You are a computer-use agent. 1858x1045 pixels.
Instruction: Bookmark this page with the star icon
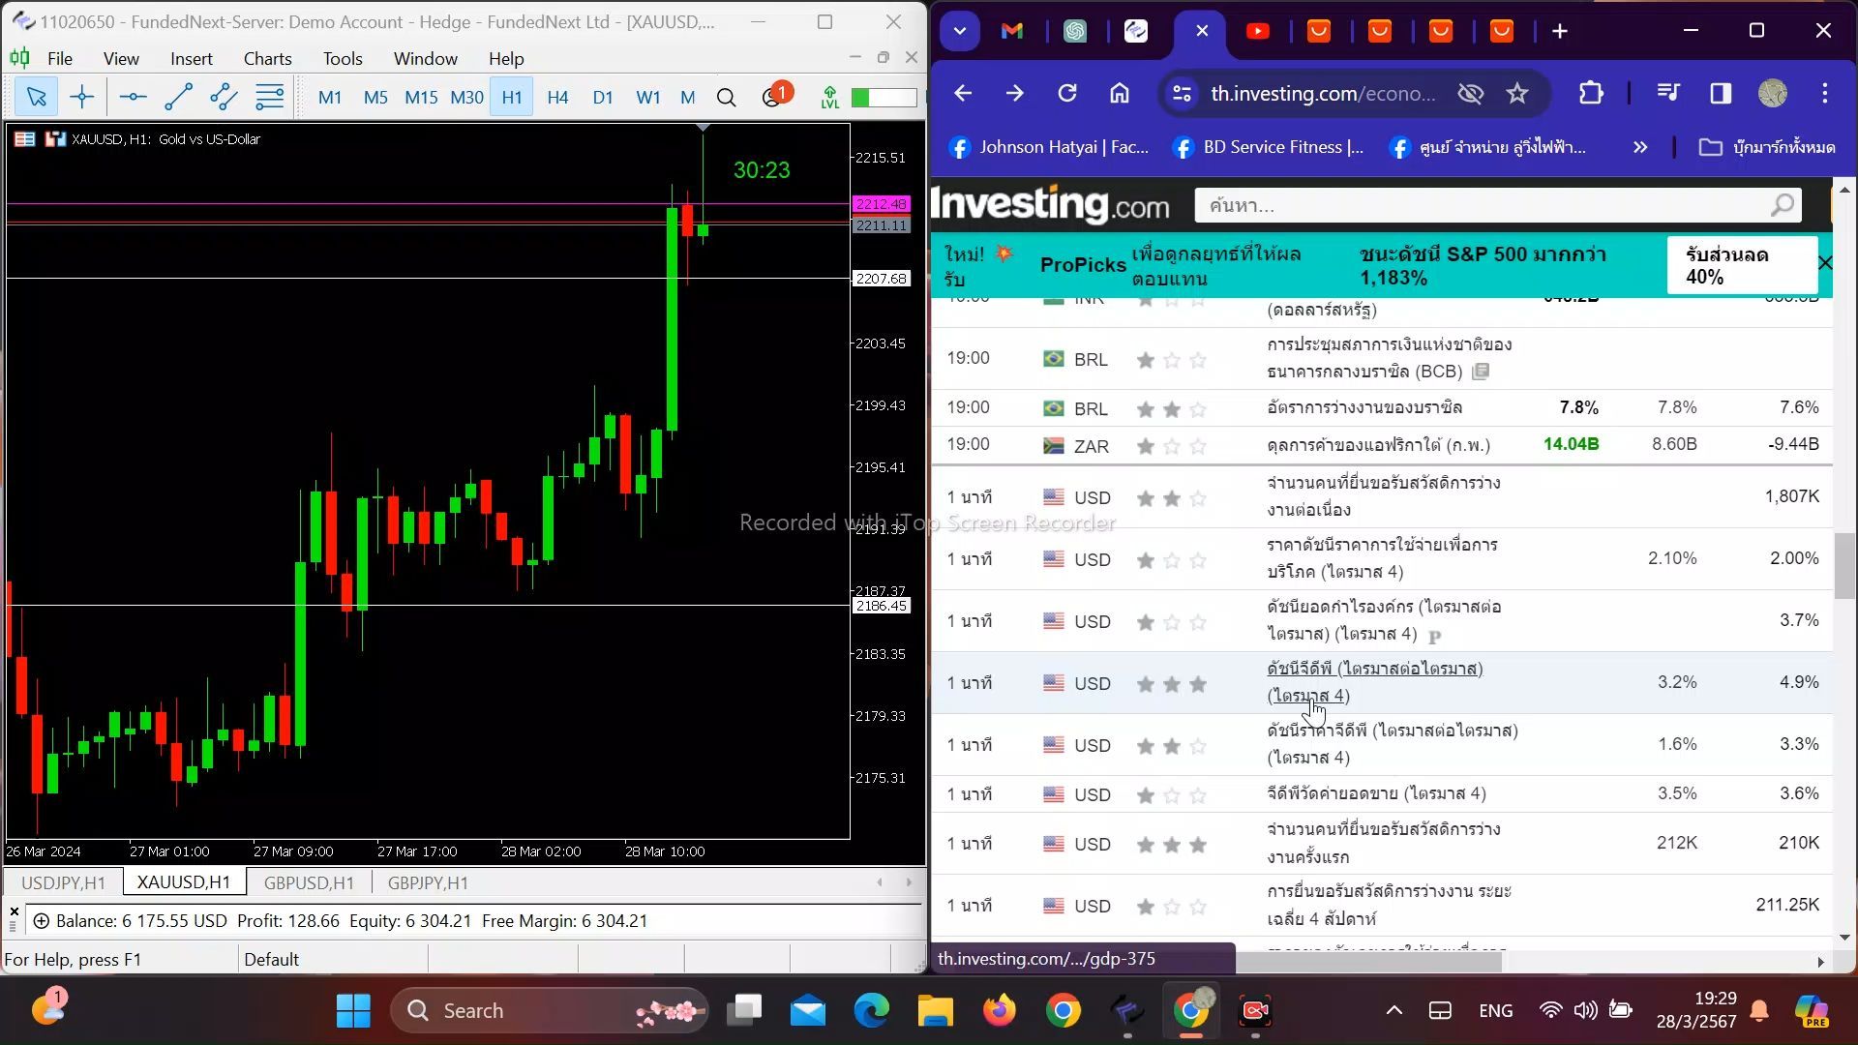[x=1517, y=94]
